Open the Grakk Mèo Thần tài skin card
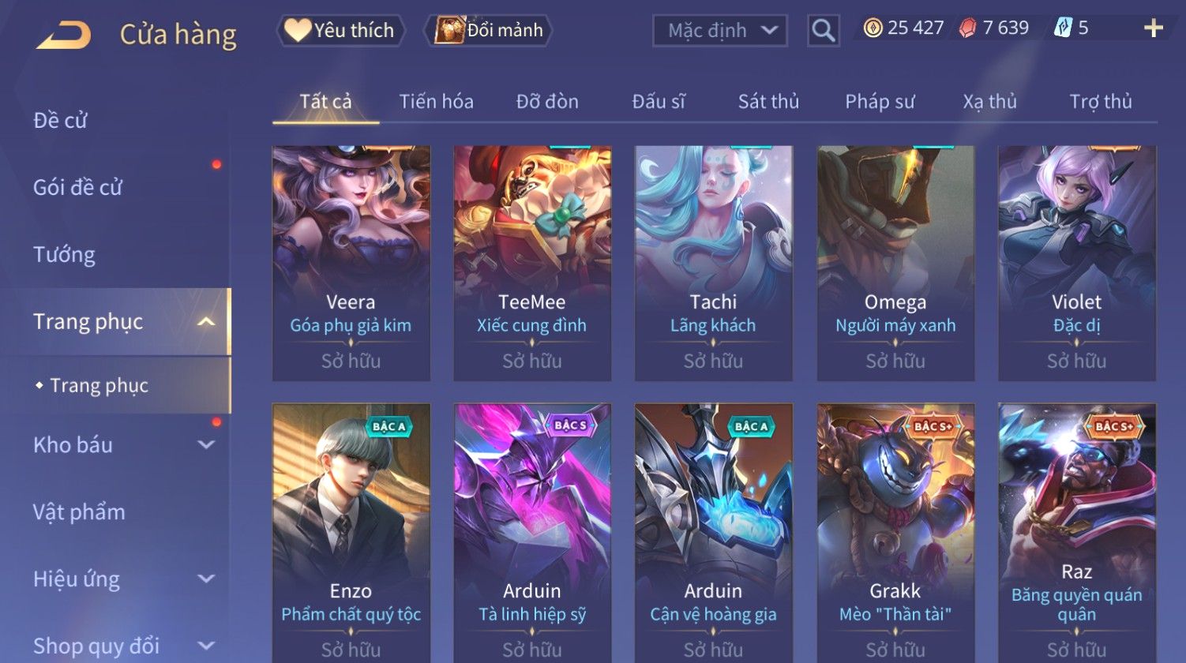This screenshot has width=1186, height=663. point(895,533)
